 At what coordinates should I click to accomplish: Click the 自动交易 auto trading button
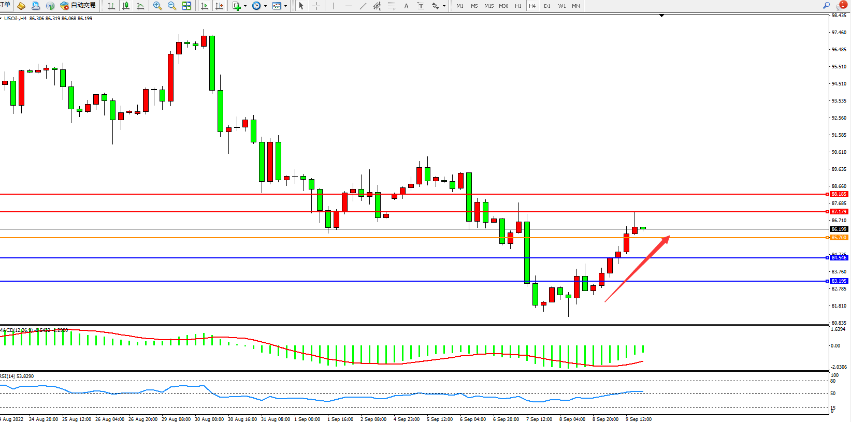(x=78, y=5)
